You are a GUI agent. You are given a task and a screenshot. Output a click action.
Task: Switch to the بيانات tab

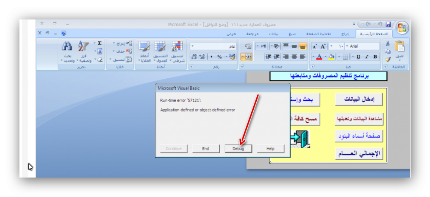pyautogui.click(x=273, y=34)
